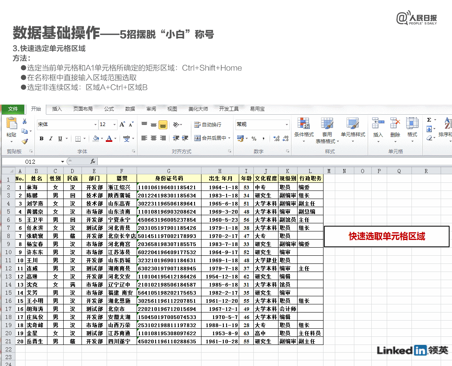Align text right
This screenshot has width=452, height=366.
coord(163,138)
